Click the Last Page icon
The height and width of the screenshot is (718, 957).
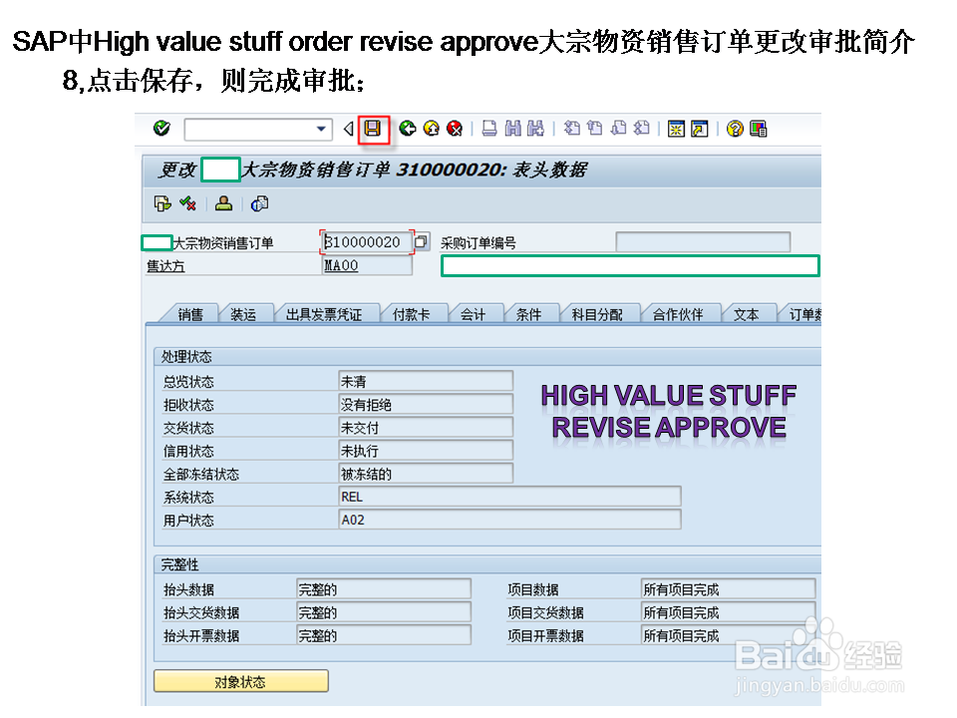pos(641,129)
